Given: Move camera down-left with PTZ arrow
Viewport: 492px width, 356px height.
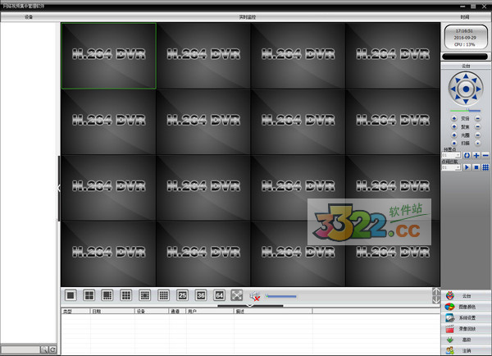Looking at the screenshot, I should (458, 98).
